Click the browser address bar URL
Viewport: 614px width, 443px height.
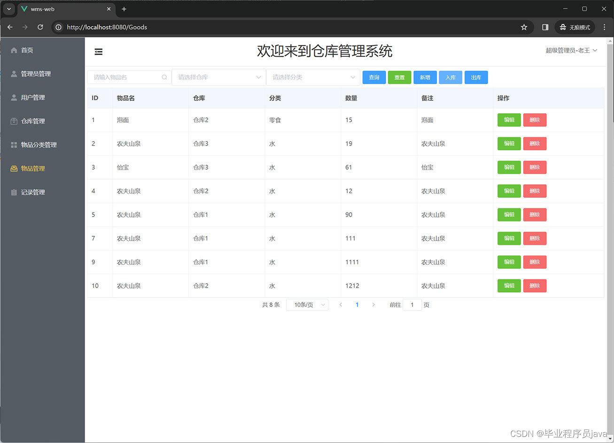tap(107, 27)
